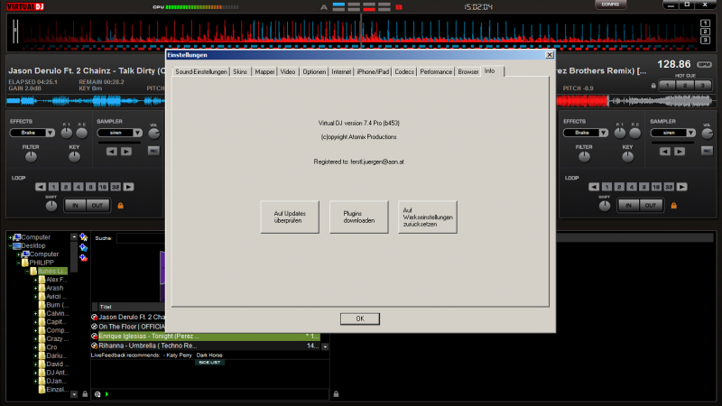Click the Filter knob on left deck
Image resolution: width=722 pixels, height=406 pixels.
(31, 157)
